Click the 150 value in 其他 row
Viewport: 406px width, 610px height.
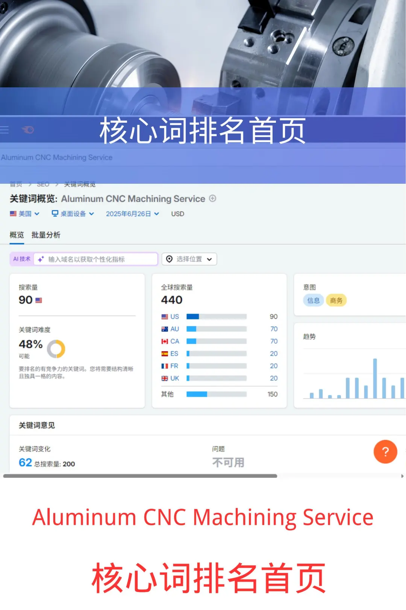pyautogui.click(x=273, y=394)
